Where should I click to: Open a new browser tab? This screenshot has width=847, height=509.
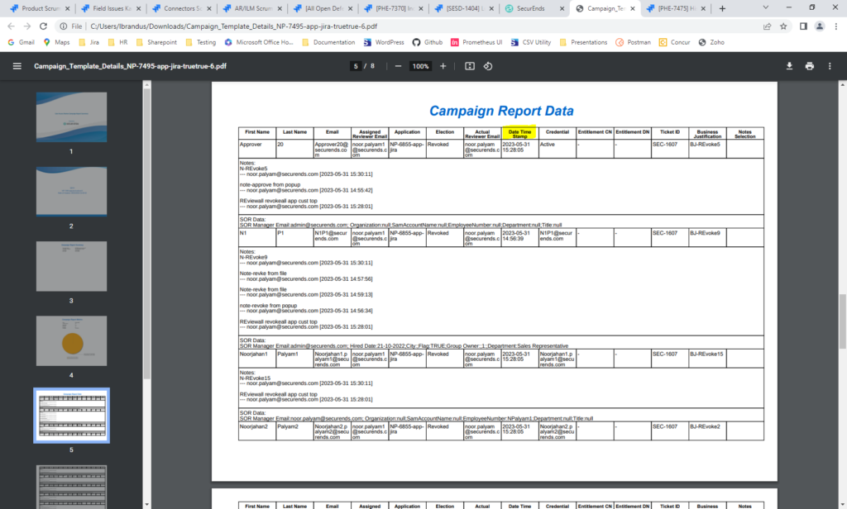(722, 8)
